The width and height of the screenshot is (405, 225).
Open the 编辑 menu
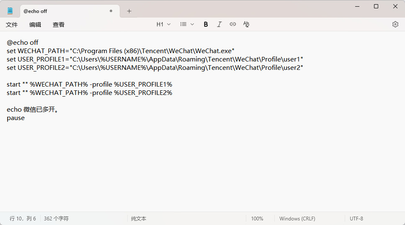[35, 25]
